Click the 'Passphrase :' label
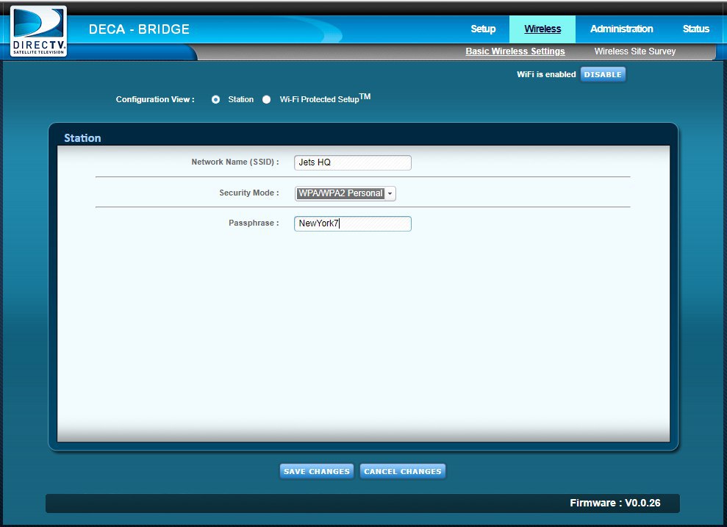Image resolution: width=727 pixels, height=527 pixels. click(x=254, y=223)
